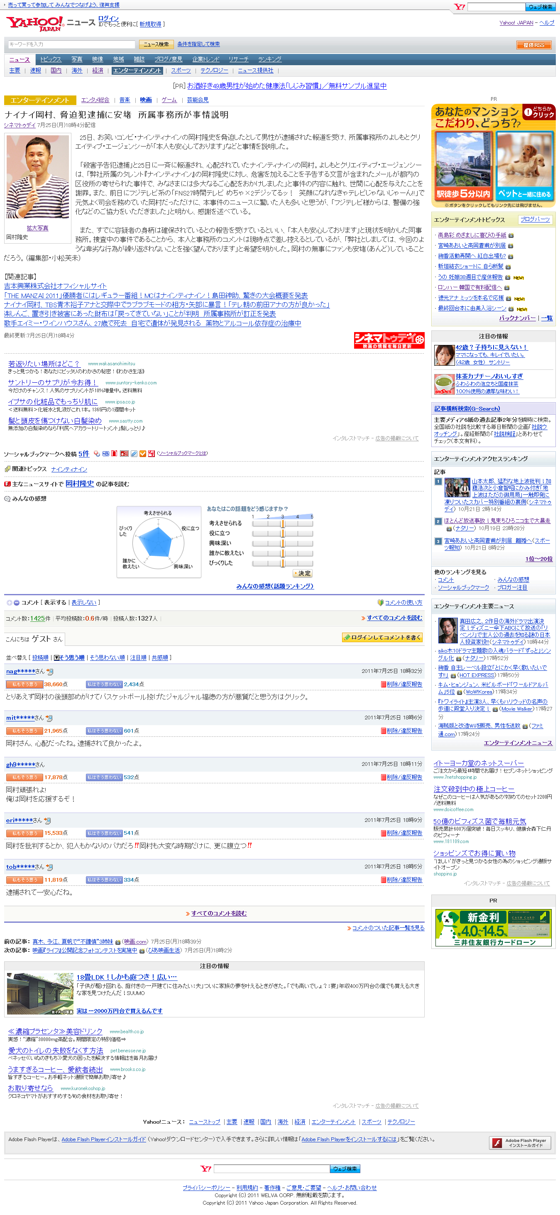The width and height of the screenshot is (560, 1215).
Task: Open the 写真 tab
Action: coord(77,59)
